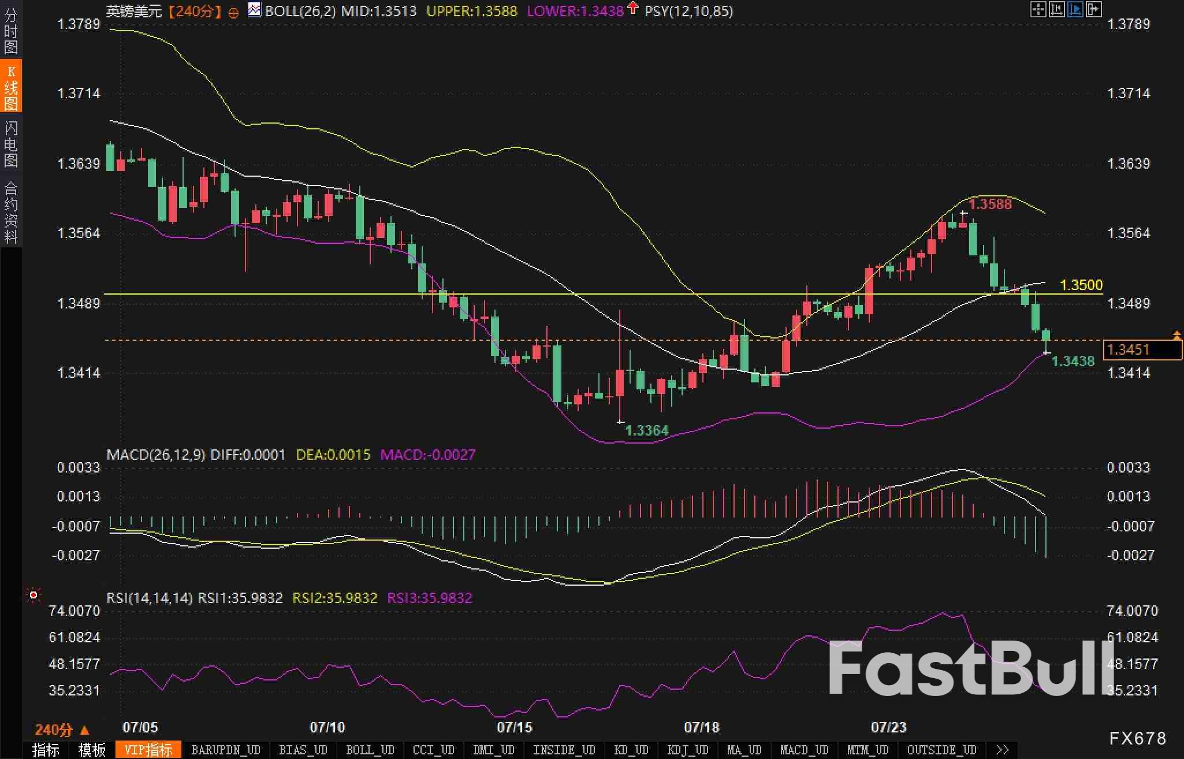Open the 240分 timeframe dropdown at bottom left
Image resolution: width=1184 pixels, height=759 pixels.
tap(62, 730)
